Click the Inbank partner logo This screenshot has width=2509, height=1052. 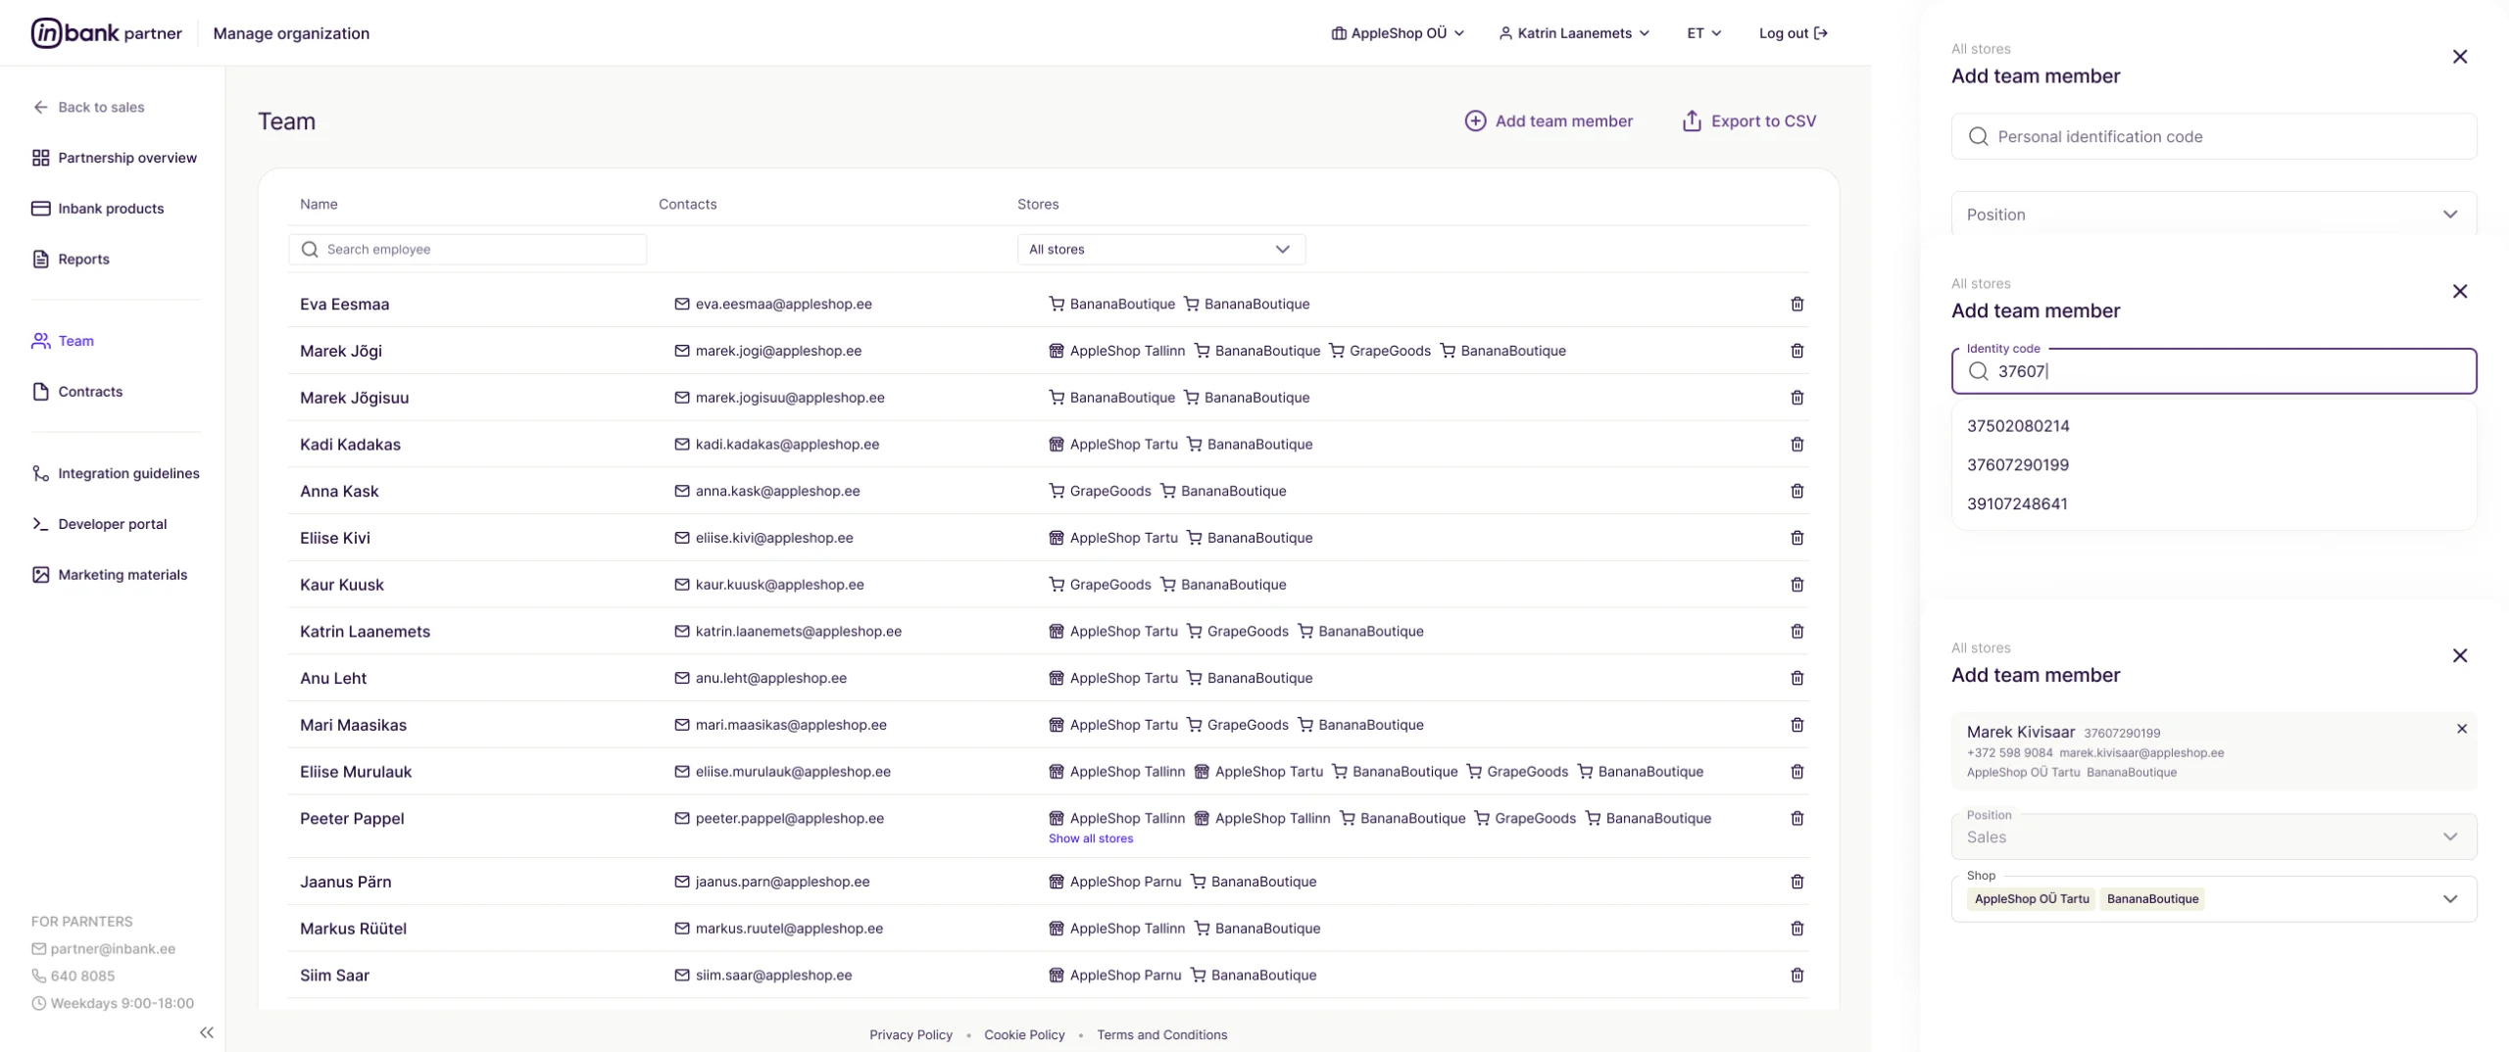pos(106,33)
